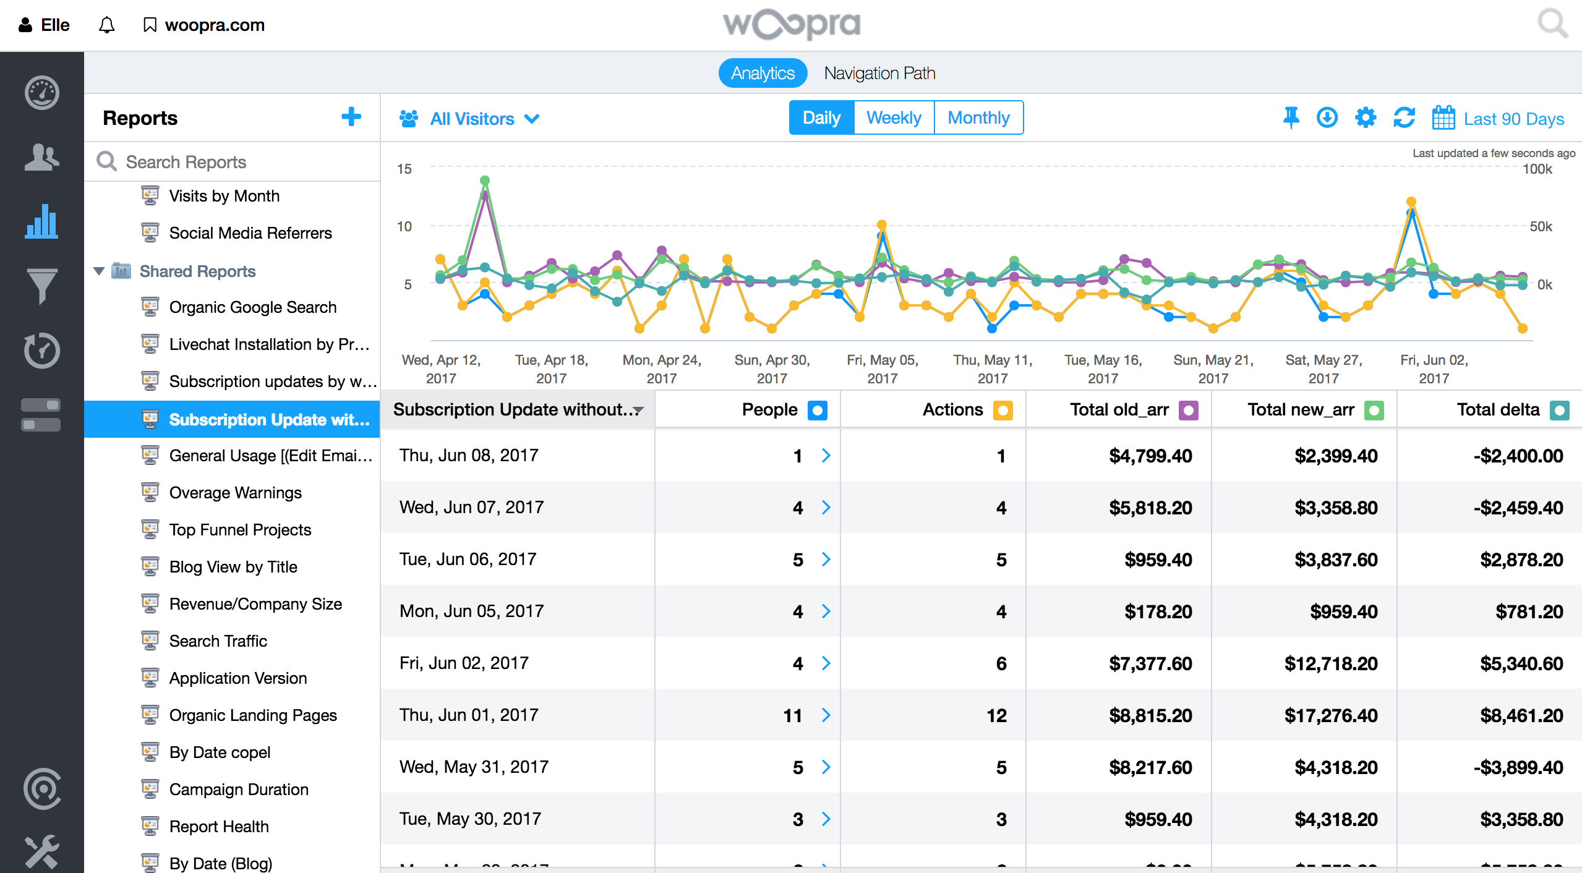Open the people profiles sidebar icon
The height and width of the screenshot is (873, 1582).
(41, 157)
